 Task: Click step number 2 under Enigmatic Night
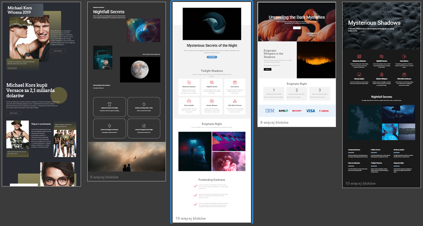tap(296, 90)
